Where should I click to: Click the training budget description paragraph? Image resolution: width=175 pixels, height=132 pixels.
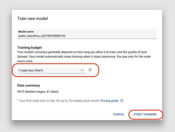(x=83, y=54)
